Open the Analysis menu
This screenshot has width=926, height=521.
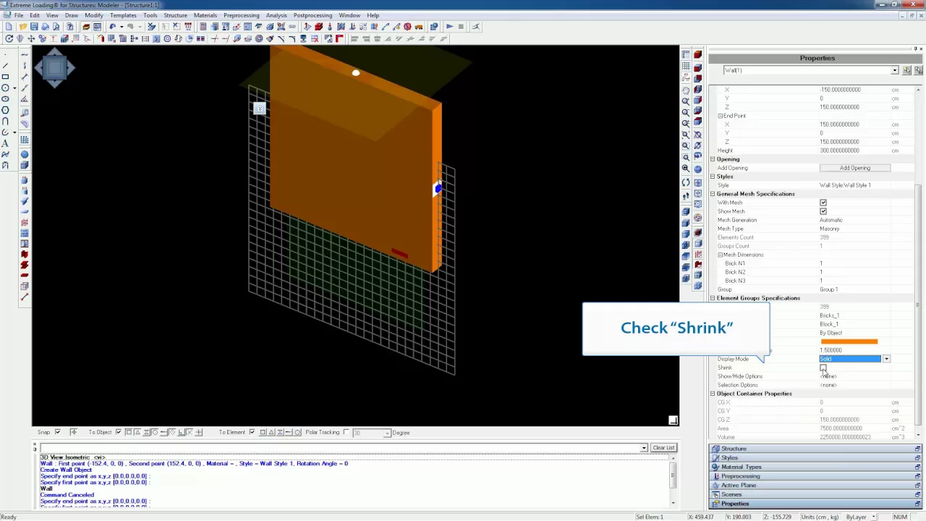[276, 15]
